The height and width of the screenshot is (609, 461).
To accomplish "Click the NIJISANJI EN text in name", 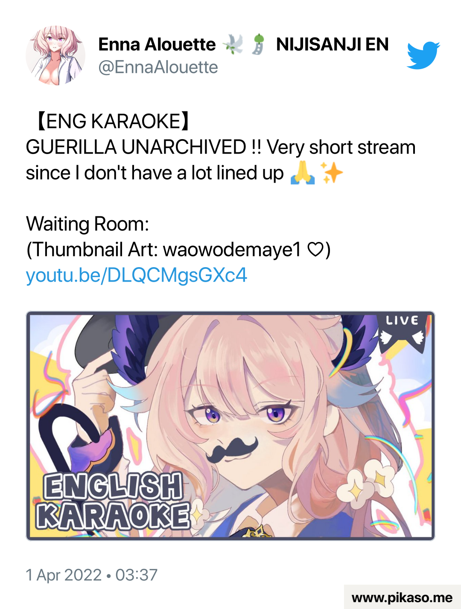I will click(333, 44).
